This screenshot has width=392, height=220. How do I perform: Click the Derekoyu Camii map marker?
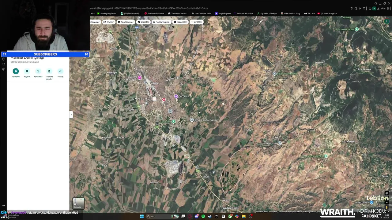pyautogui.click(x=280, y=143)
